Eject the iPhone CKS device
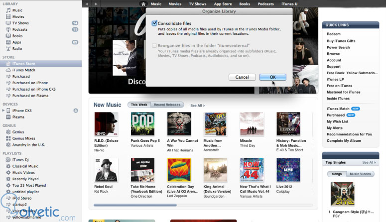Image resolution: width=386 pixels, height=222 pixels. tap(76, 111)
